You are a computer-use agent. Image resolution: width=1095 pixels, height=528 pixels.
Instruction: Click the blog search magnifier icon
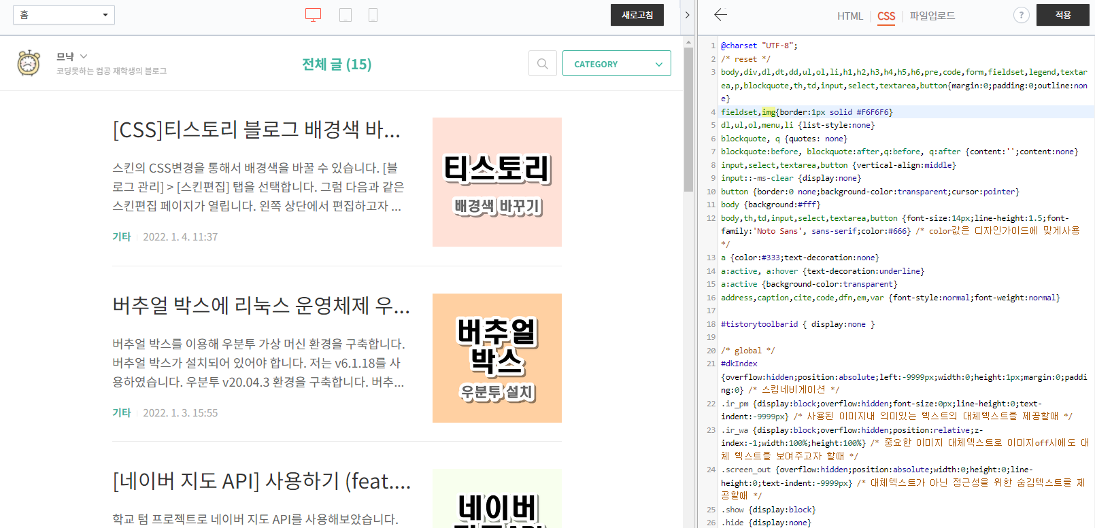click(543, 64)
